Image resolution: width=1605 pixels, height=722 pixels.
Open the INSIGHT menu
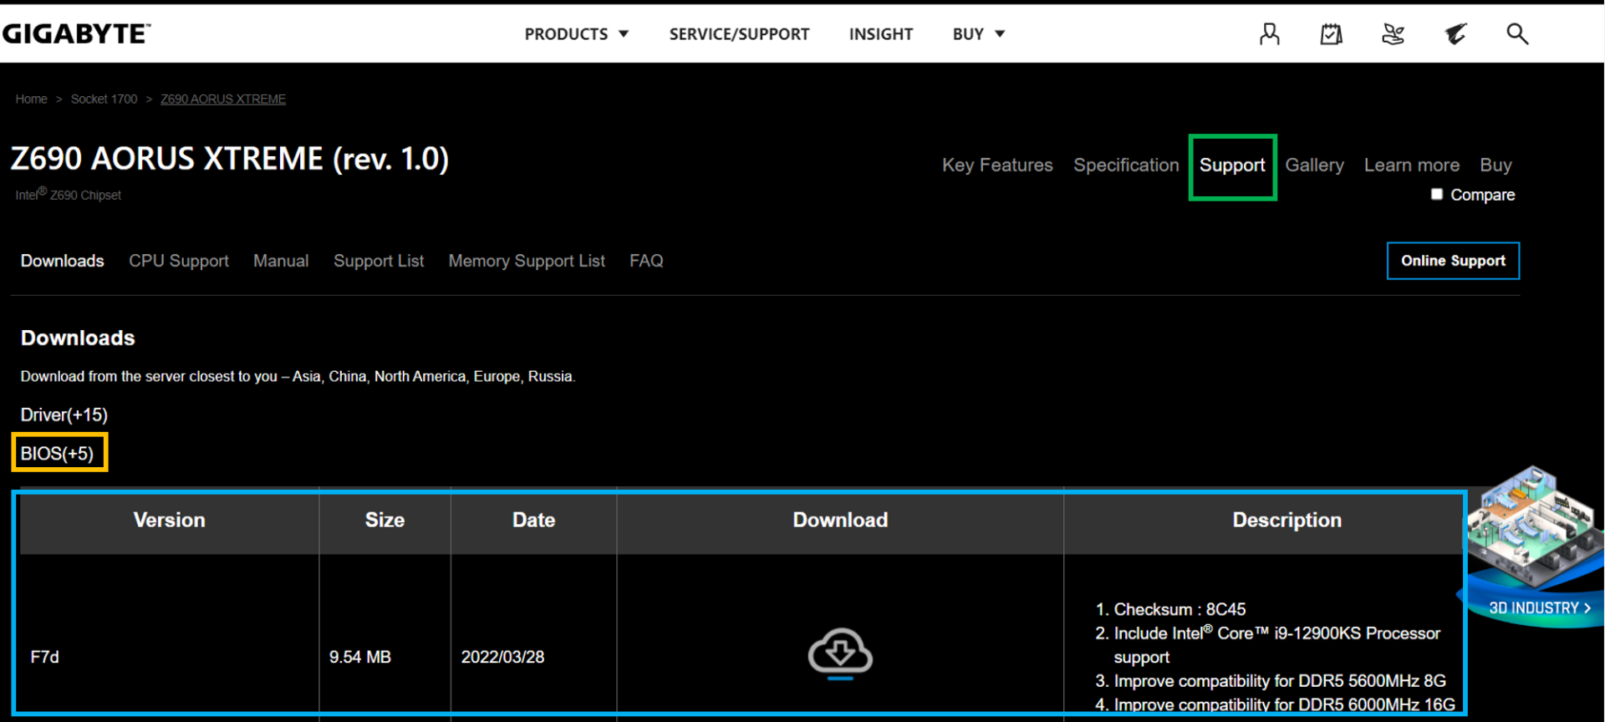pyautogui.click(x=880, y=34)
